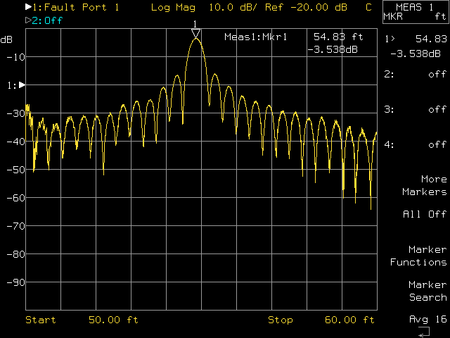This screenshot has height=338, width=450.
Task: Click the 'Avg 16' averaging indicator
Action: 428,319
